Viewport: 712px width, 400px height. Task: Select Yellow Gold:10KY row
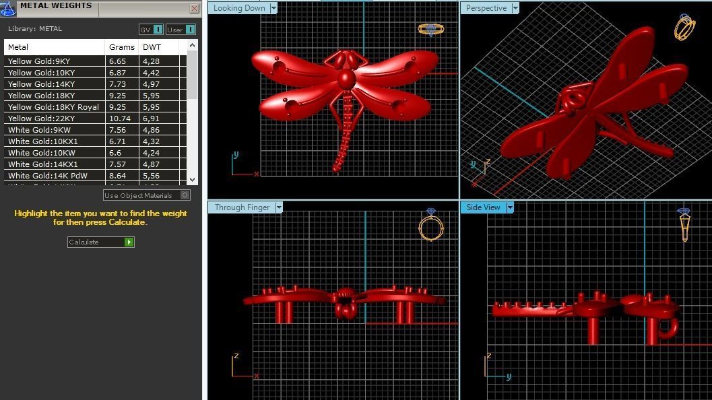point(96,73)
